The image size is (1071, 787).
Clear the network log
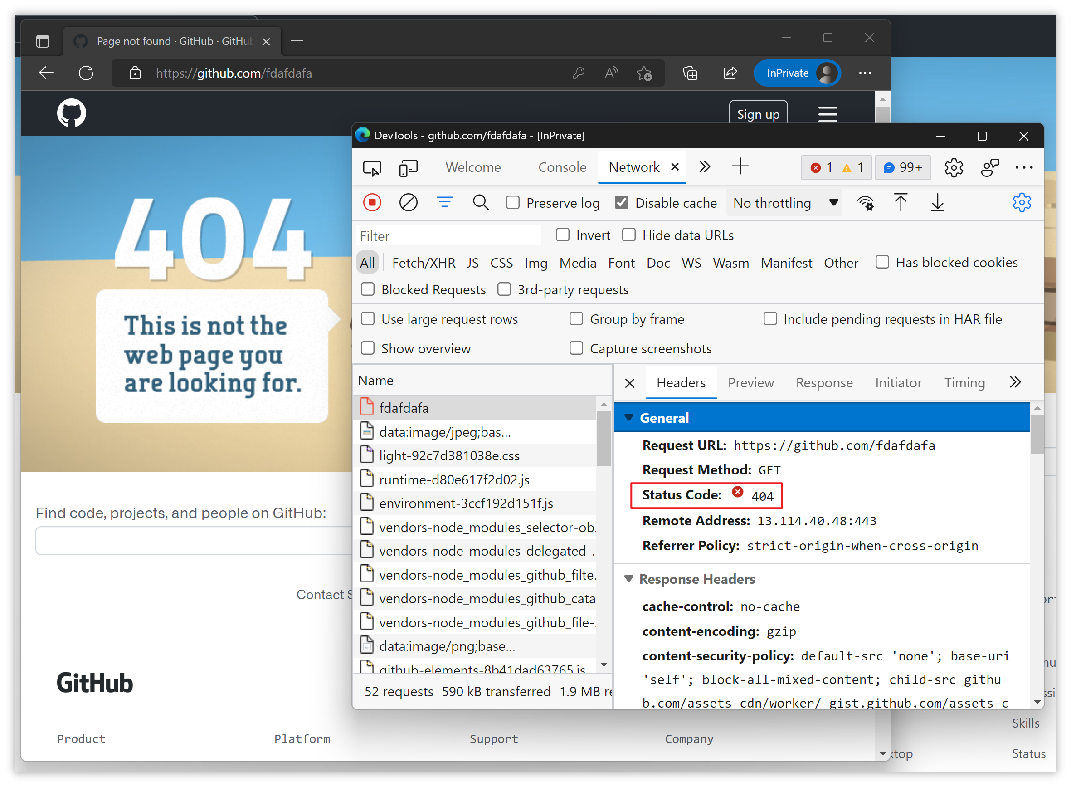(x=408, y=202)
